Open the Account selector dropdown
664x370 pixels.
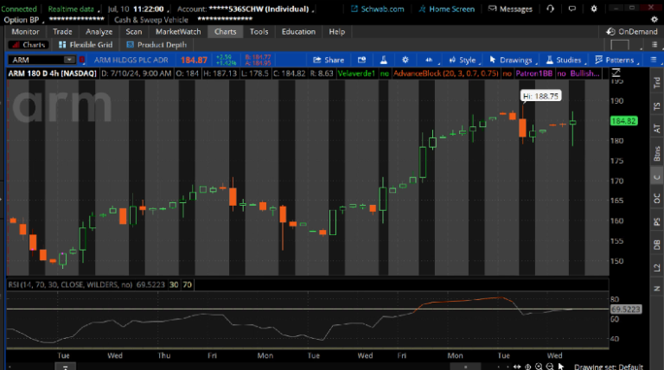point(246,9)
